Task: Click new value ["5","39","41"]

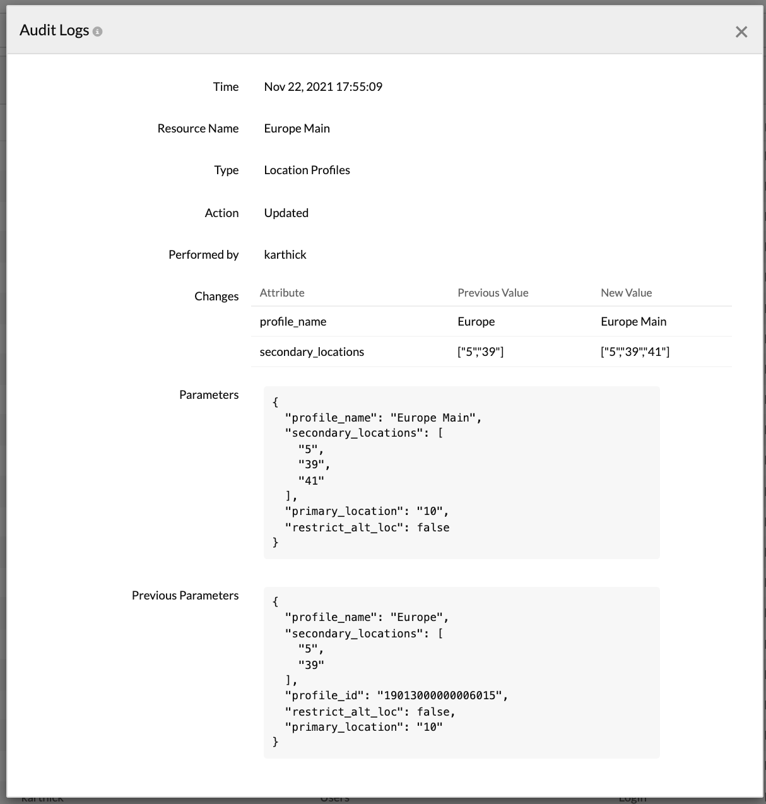Action: [x=636, y=352]
